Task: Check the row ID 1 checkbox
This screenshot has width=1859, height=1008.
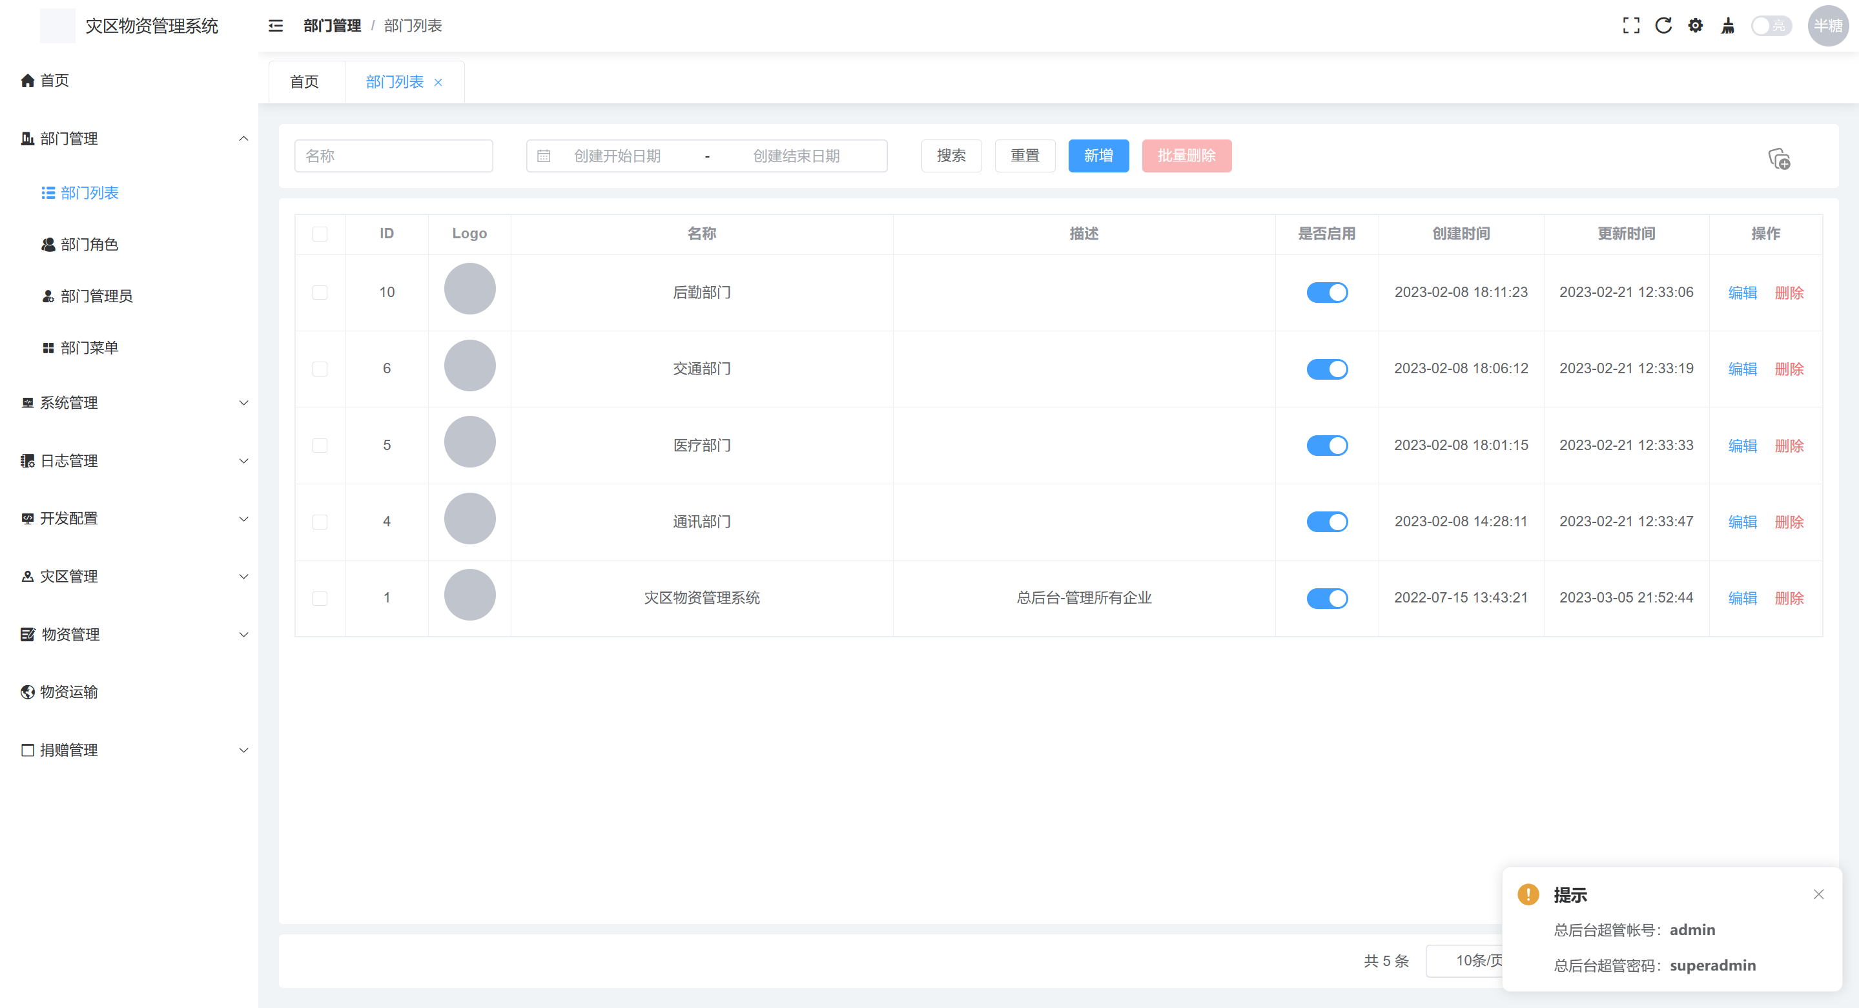Action: coord(320,598)
